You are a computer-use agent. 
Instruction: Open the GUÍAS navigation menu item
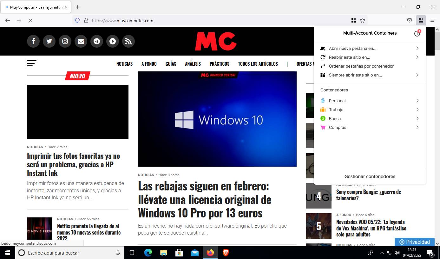coord(171,64)
